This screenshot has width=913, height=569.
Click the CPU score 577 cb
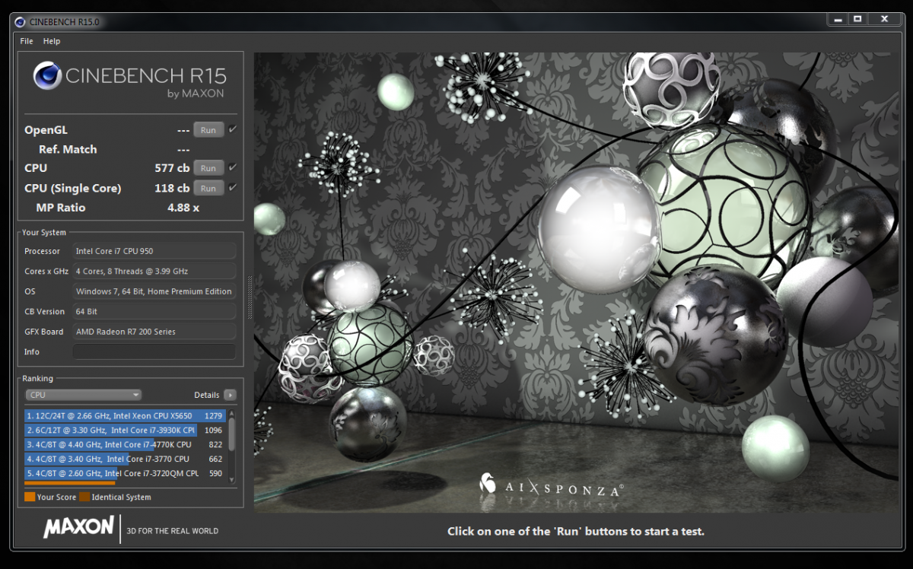click(x=172, y=168)
